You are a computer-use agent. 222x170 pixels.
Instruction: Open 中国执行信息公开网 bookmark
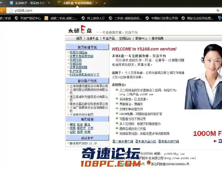tap(162, 18)
